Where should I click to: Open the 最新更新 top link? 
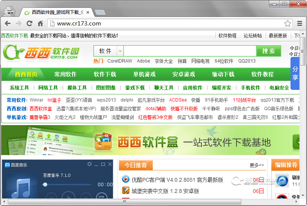(x=278, y=36)
